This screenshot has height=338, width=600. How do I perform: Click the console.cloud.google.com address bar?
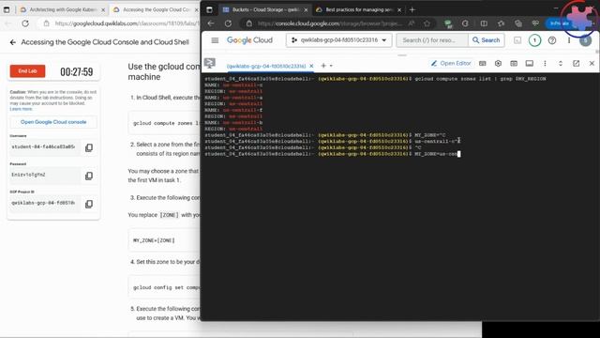click(x=329, y=23)
